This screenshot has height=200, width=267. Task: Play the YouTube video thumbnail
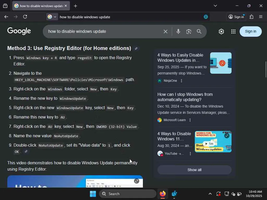click(213, 141)
